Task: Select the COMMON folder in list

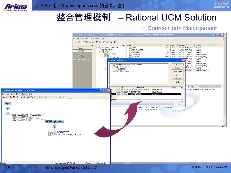Action: point(134,54)
